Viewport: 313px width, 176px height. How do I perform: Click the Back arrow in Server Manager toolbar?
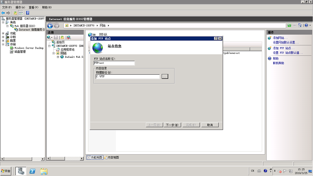click(x=3, y=13)
